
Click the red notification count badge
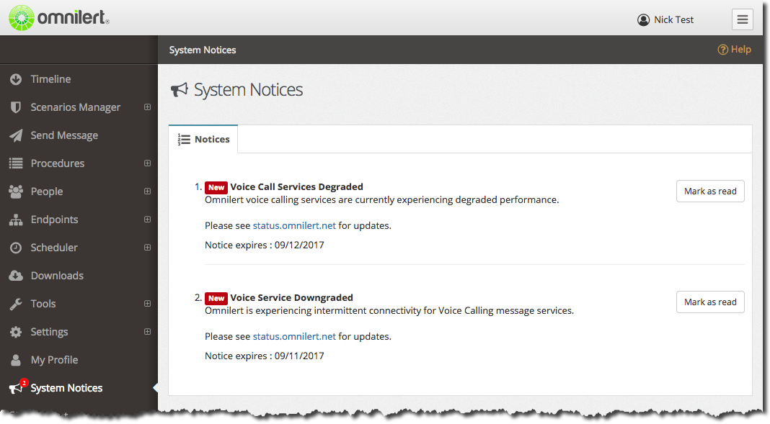tap(24, 383)
